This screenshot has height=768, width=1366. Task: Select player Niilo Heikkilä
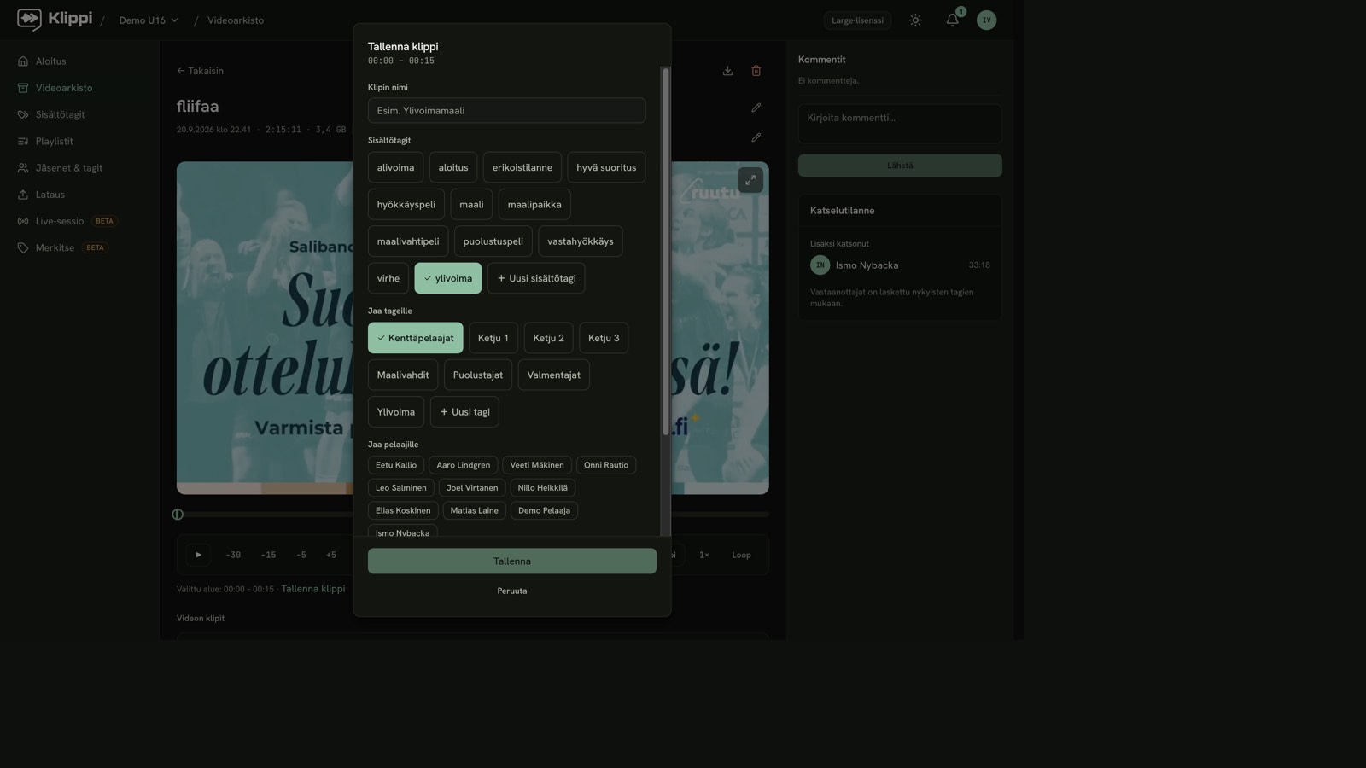coord(542,488)
